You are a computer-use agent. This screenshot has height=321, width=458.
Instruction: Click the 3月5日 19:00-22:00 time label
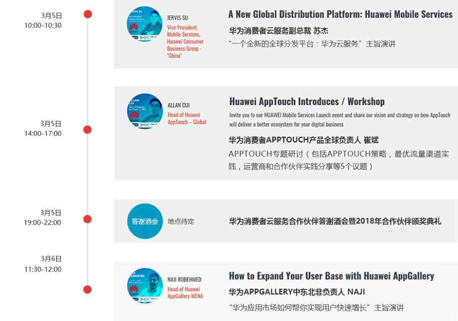coord(43,218)
